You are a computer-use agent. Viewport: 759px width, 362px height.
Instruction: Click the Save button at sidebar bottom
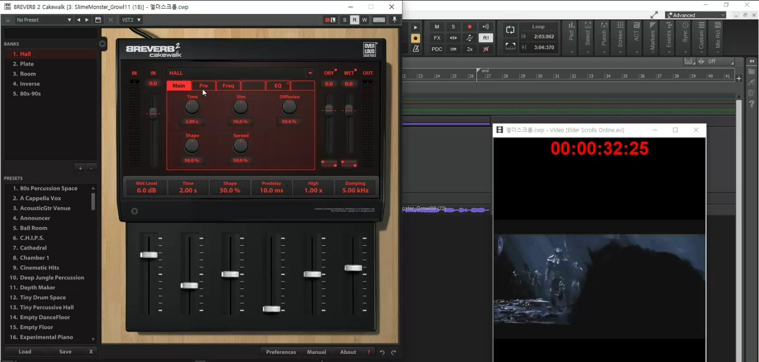[x=65, y=352]
